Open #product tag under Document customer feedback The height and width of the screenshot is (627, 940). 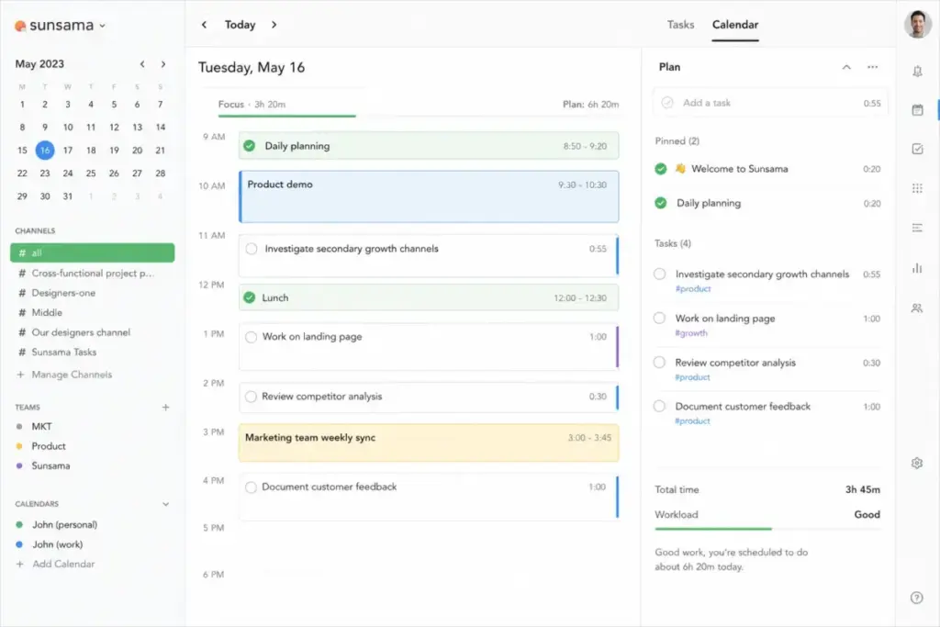pos(692,421)
